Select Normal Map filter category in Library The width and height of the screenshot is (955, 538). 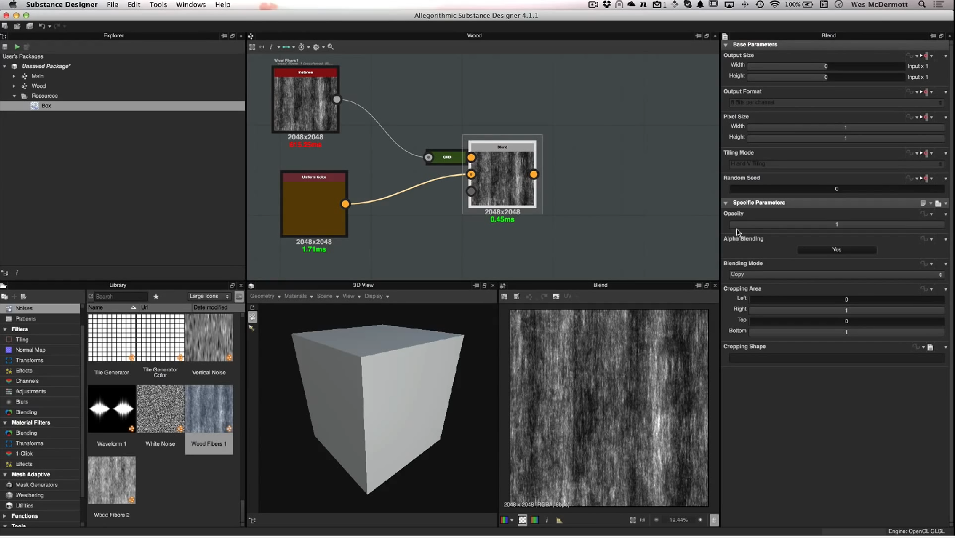click(31, 350)
